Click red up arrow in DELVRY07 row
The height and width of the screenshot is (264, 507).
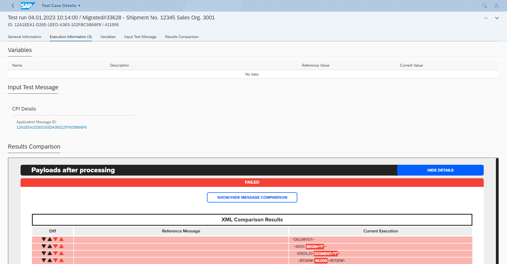click(x=61, y=239)
